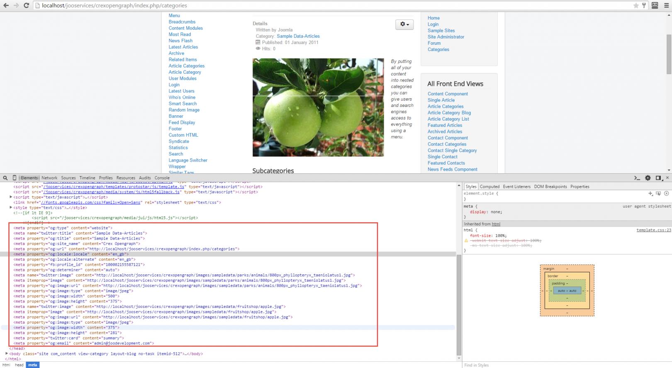The image size is (672, 368).
Task: Close the DevTools panel
Action: (667, 177)
